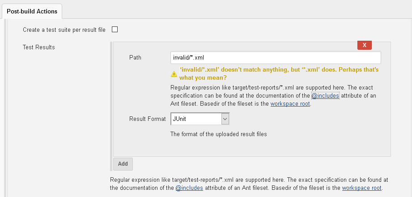Click the regular expression help text below Add
The width and height of the screenshot is (412, 197).
click(x=247, y=180)
